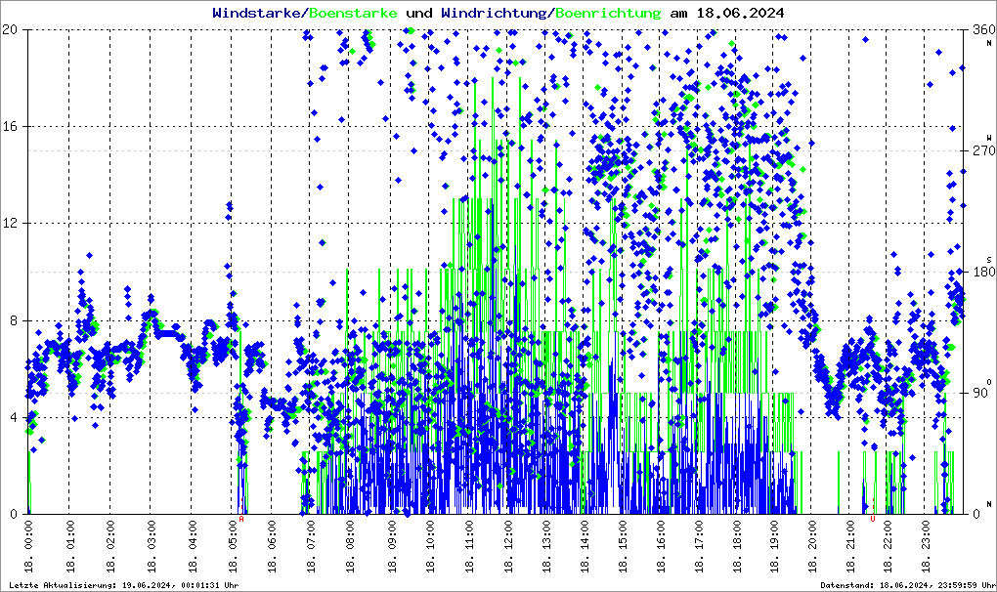
Task: Click the red sunrise marker 'A'
Action: pyautogui.click(x=241, y=520)
